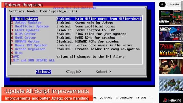Click 'Better core names in the menus' text
The height and width of the screenshot is (103, 183).
coord(104,45)
